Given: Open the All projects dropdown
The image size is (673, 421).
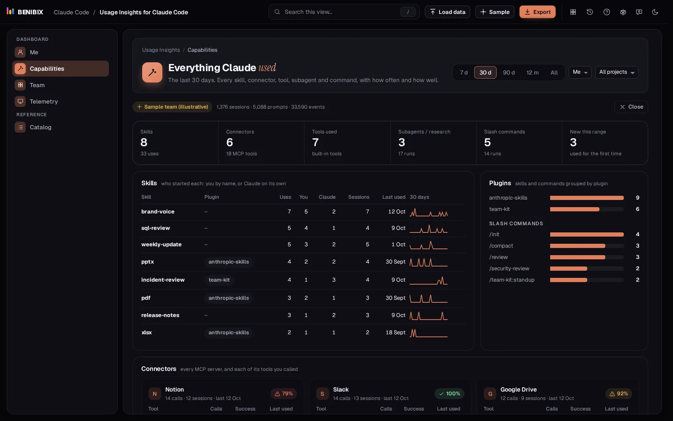Looking at the screenshot, I should click(617, 72).
